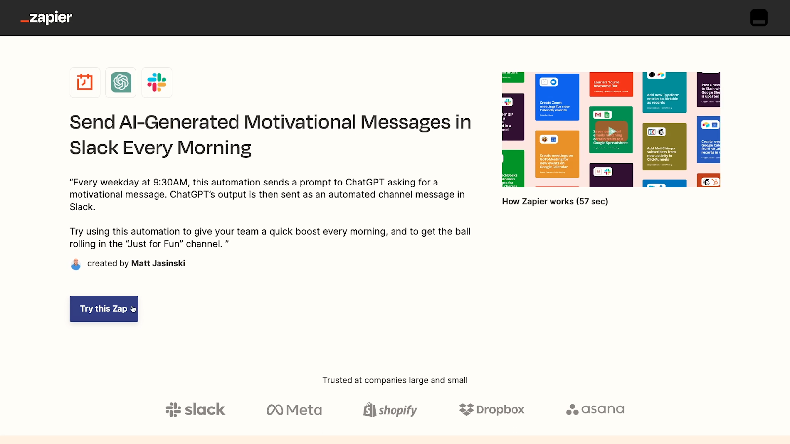The height and width of the screenshot is (444, 790).
Task: Click the 'Every weekday at 9:30AM' description paragraph
Action: (267, 194)
